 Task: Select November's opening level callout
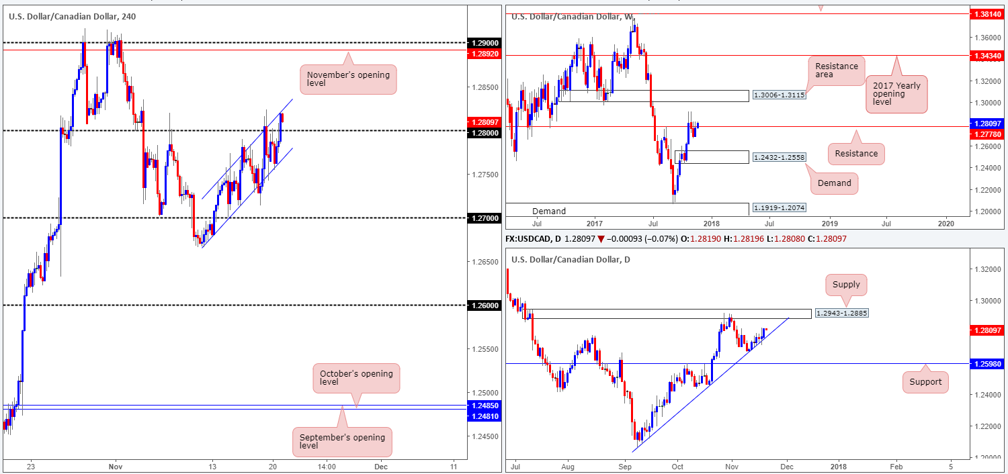pyautogui.click(x=348, y=79)
